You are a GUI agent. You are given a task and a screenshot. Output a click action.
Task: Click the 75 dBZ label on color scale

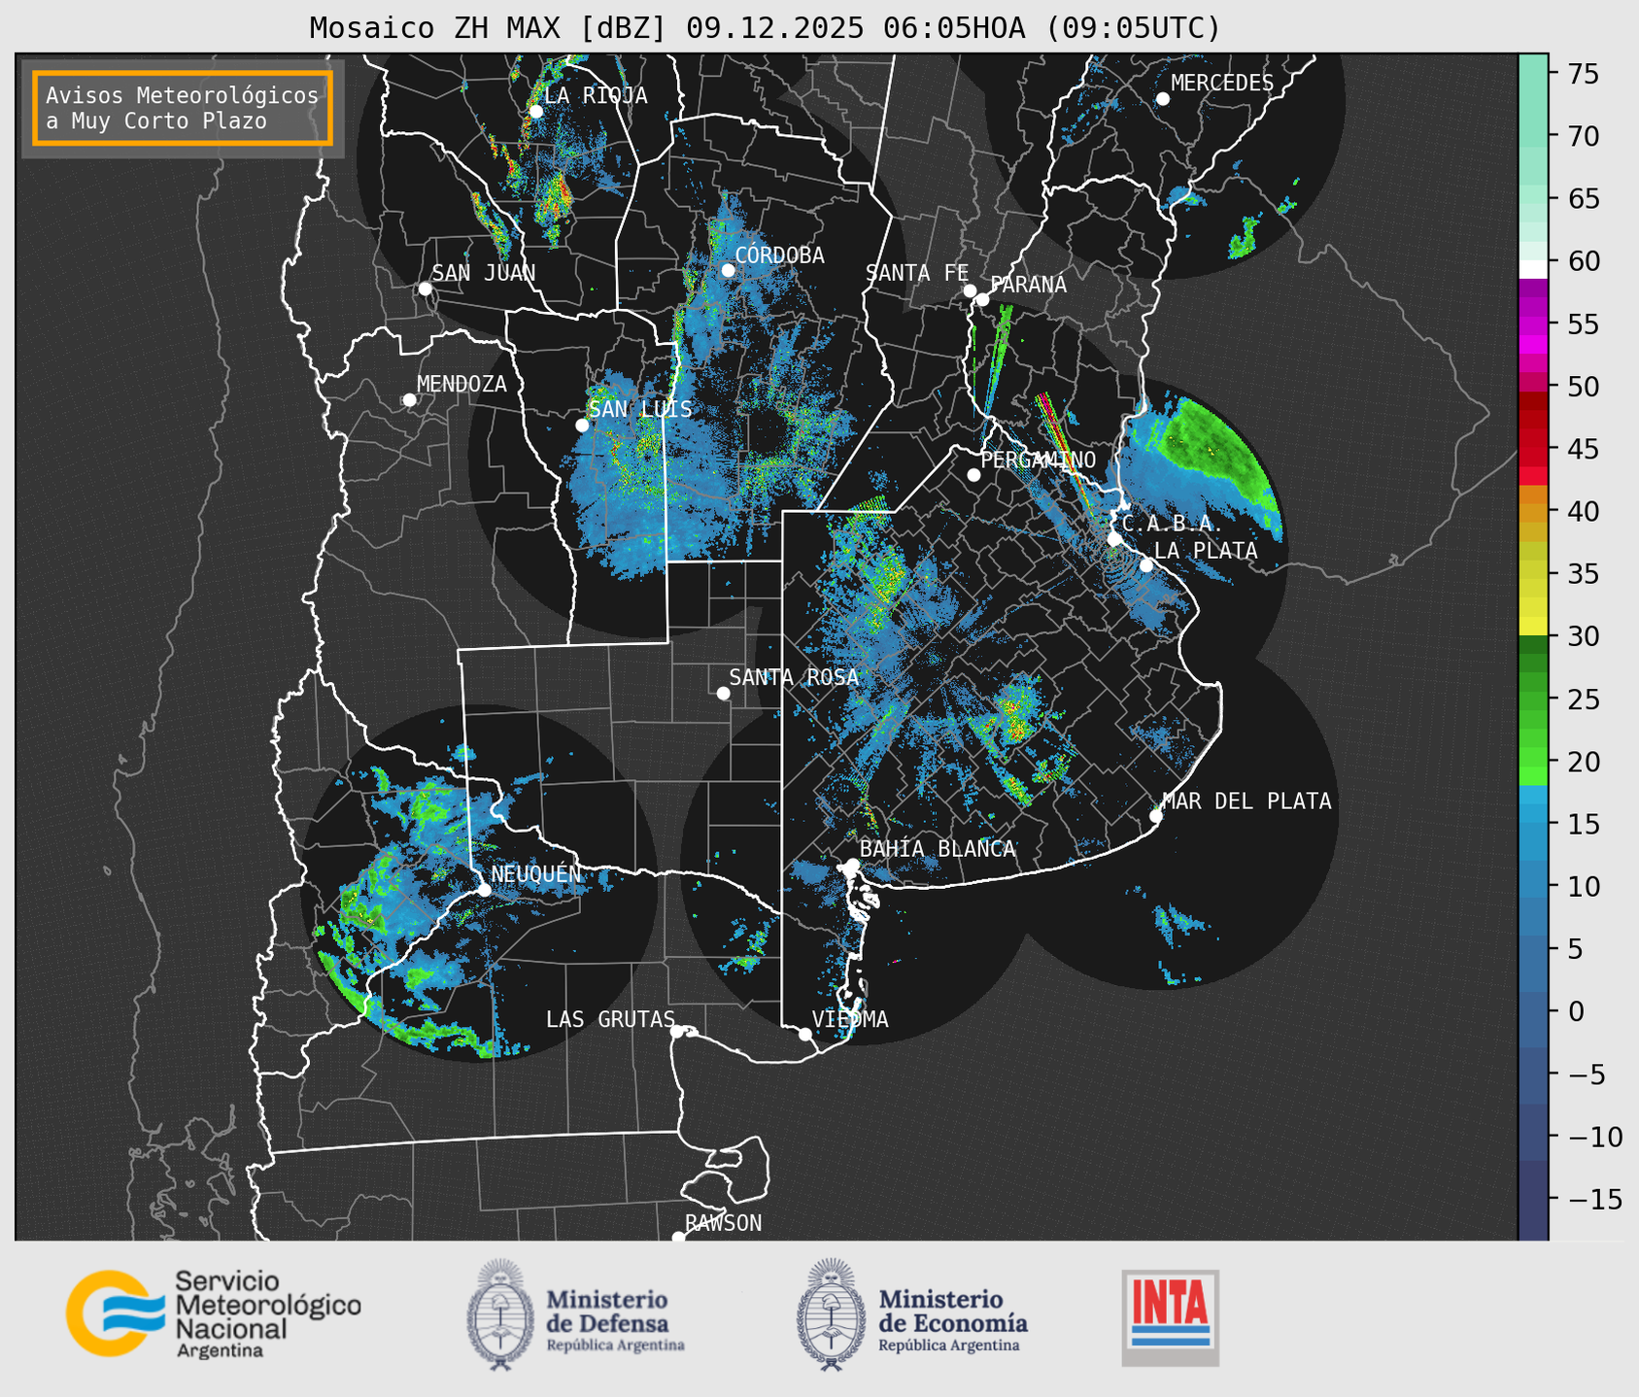1583,74
